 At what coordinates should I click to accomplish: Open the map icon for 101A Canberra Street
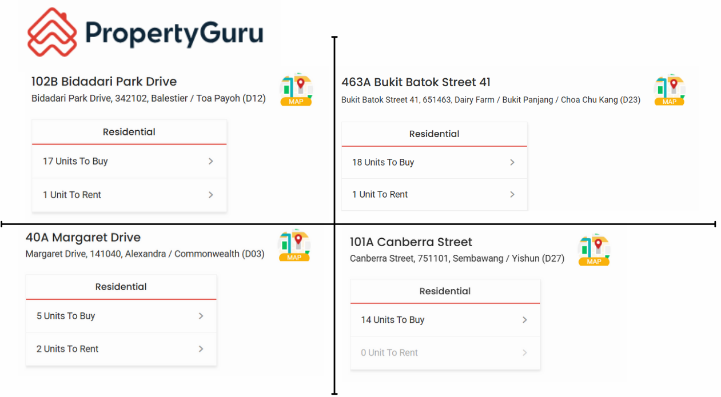pos(594,250)
